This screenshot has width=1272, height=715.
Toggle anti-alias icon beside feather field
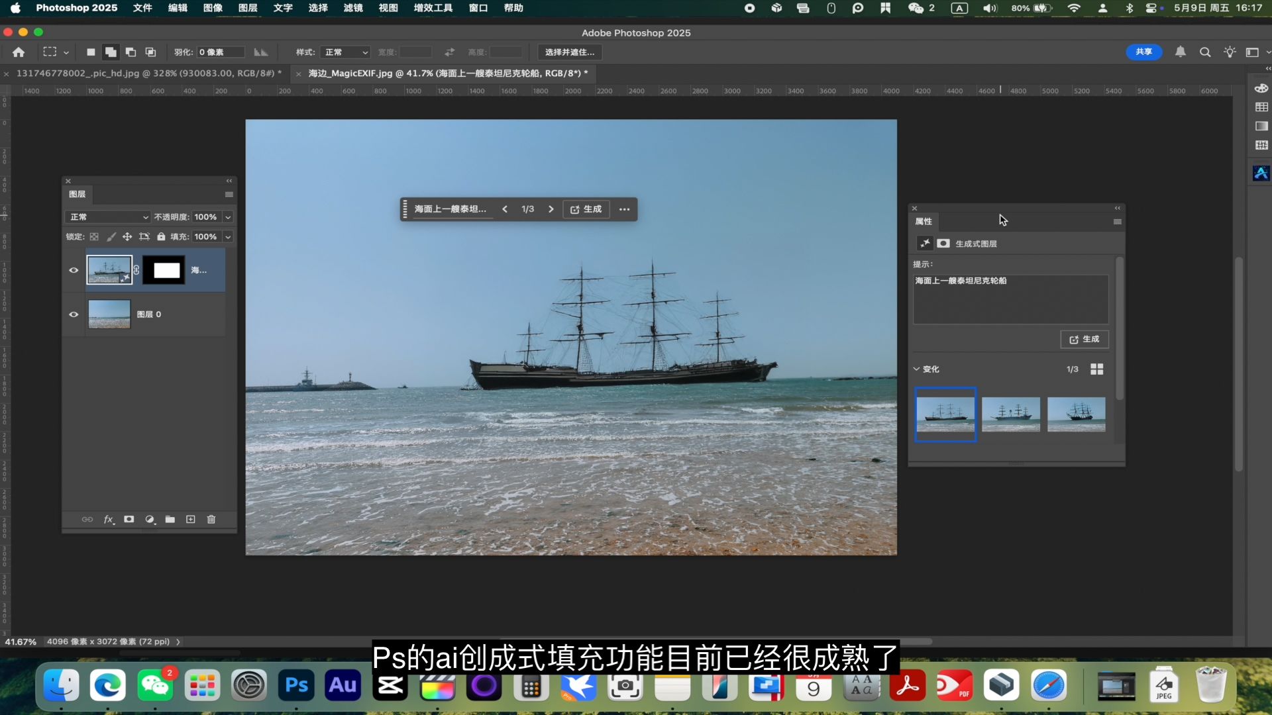tap(261, 52)
